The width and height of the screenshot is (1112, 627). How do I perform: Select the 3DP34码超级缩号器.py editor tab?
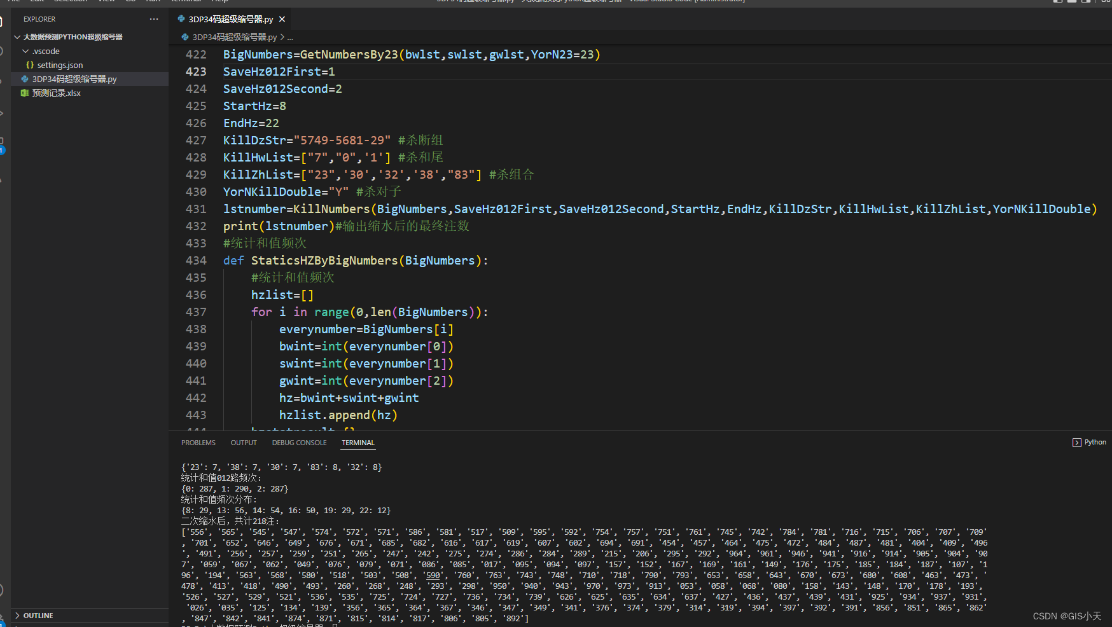tap(230, 19)
